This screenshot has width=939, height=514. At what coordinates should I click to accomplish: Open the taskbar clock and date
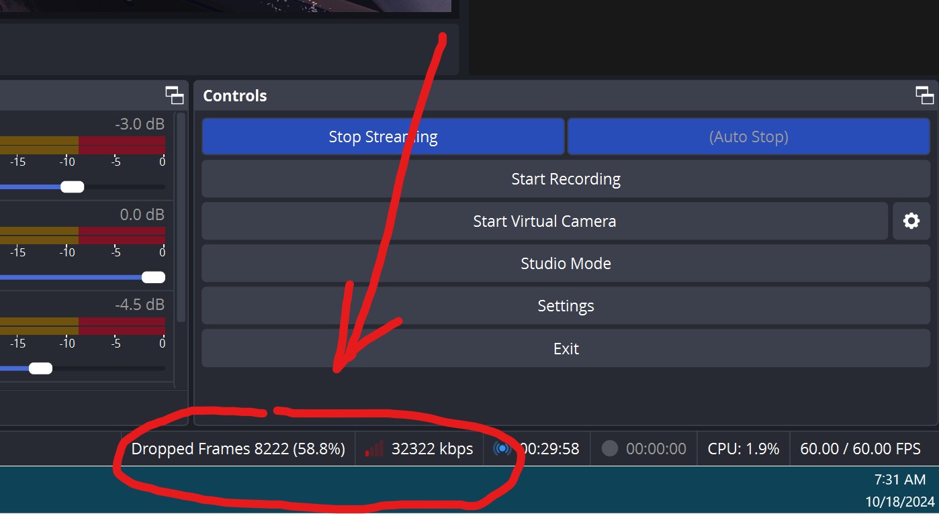click(900, 491)
